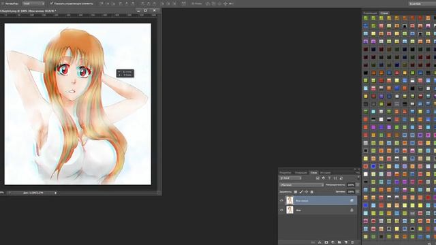Click Distribute Horizontal Centers icon
Screen dimensions: 436x245
168,3
